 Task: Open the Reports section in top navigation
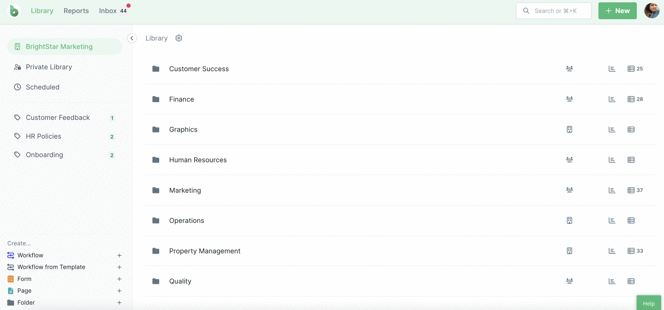(76, 10)
